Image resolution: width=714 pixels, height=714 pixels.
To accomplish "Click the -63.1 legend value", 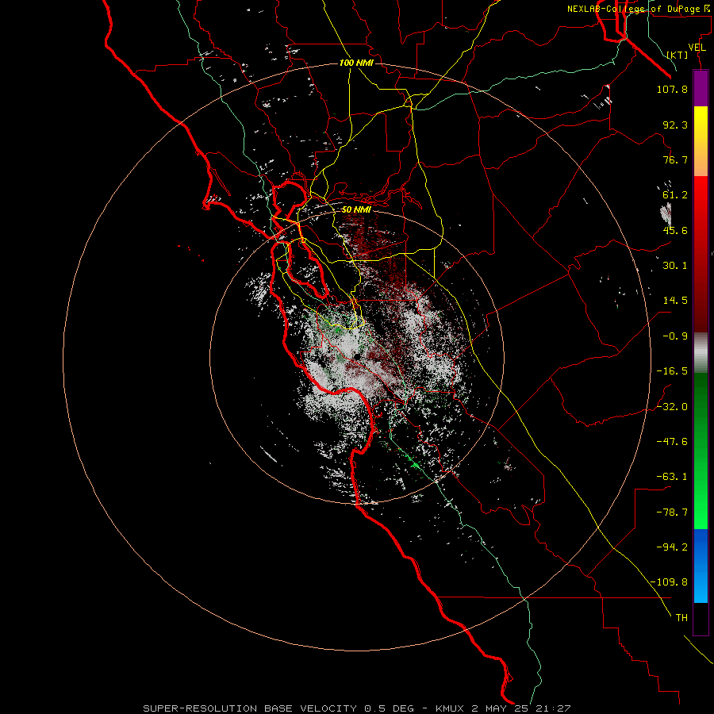I will point(672,477).
